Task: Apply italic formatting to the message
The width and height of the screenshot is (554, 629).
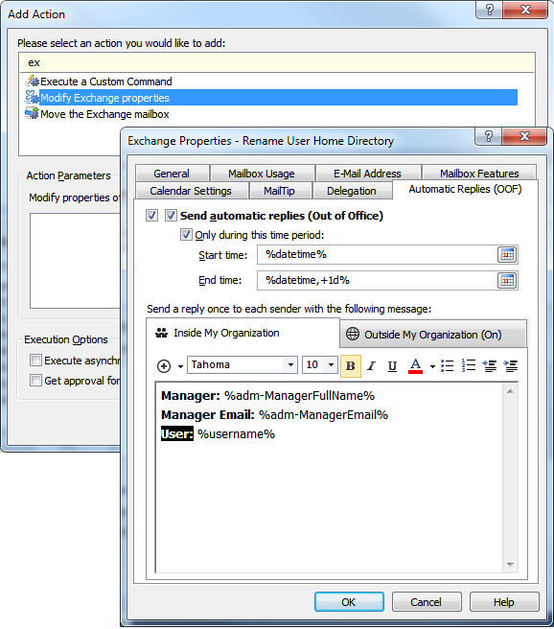Action: [372, 366]
